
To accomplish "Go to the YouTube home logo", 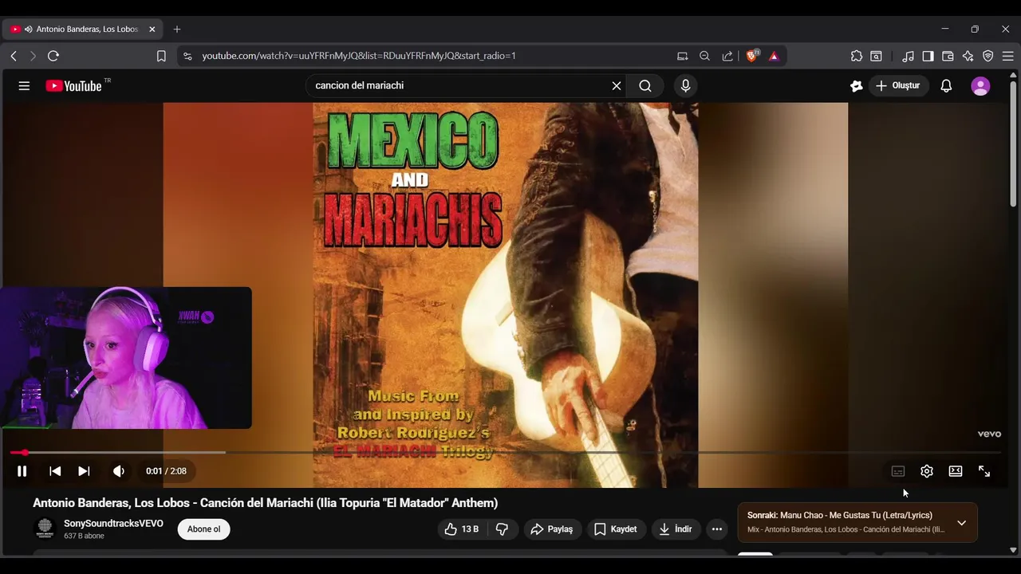I will tap(73, 86).
